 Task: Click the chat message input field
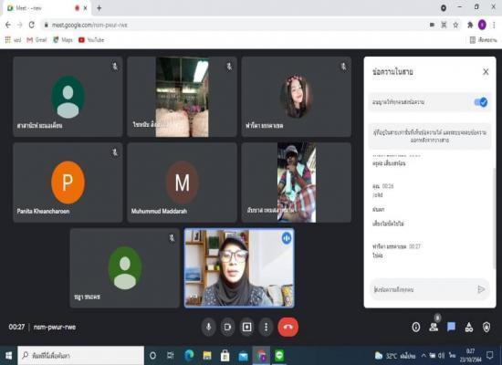point(422,289)
